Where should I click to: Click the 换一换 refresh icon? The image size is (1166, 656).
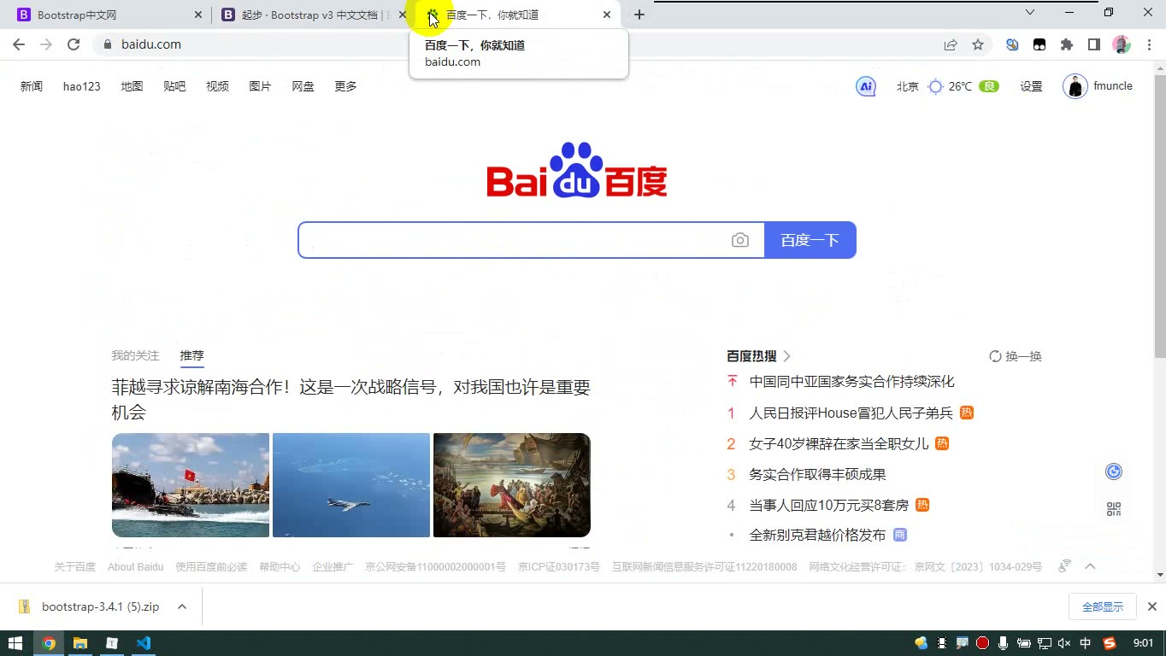coord(995,356)
